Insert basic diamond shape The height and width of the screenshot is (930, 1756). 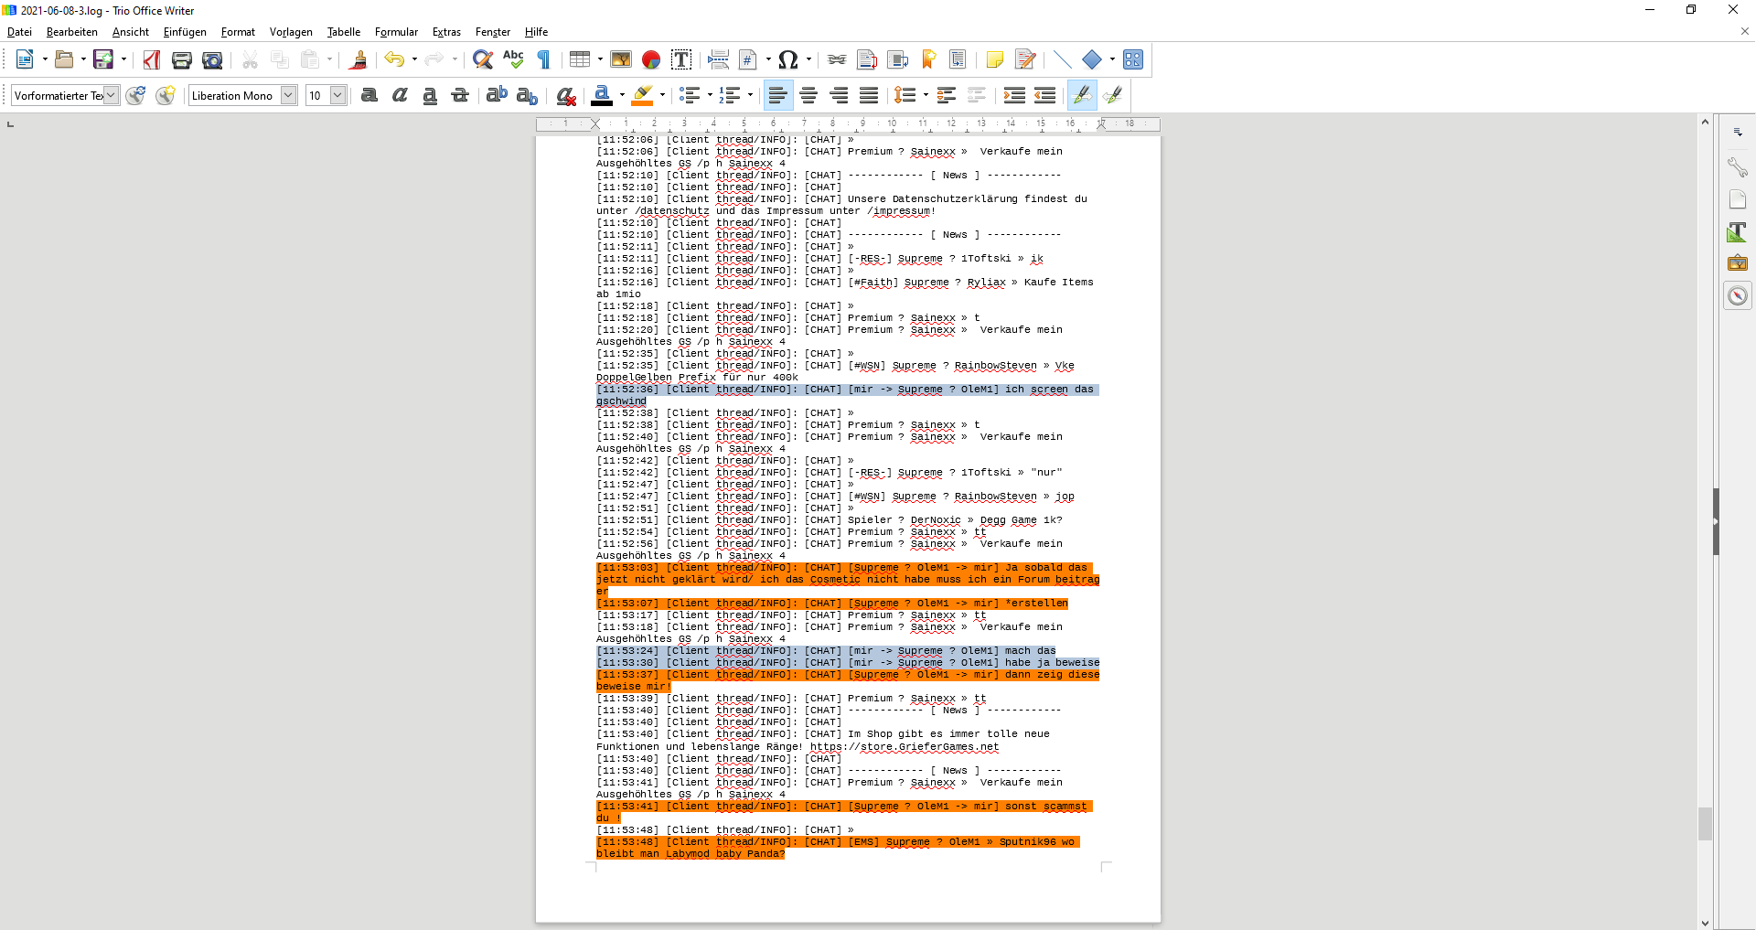[x=1092, y=59]
